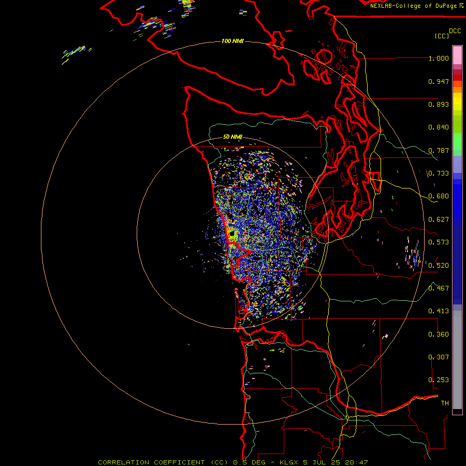Viewport: 466px width, 466px height.
Task: Click the 0.307 legend value
Action: (439, 357)
